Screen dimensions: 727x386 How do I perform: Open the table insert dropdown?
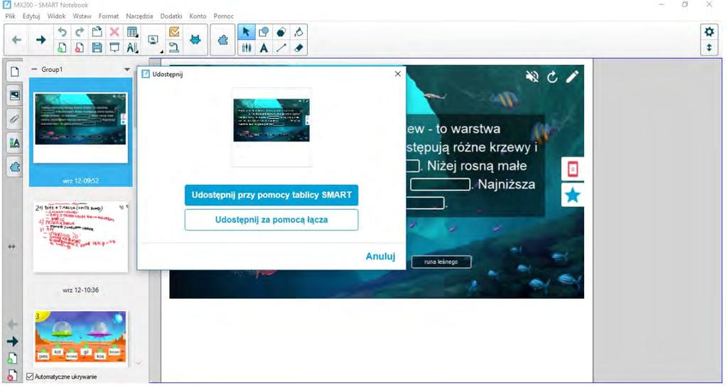(x=132, y=32)
